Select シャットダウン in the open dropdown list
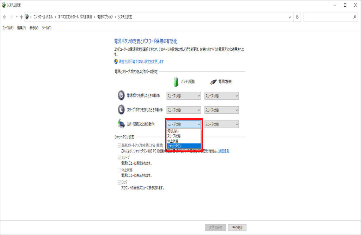The width and height of the screenshot is (361, 235). [183, 146]
